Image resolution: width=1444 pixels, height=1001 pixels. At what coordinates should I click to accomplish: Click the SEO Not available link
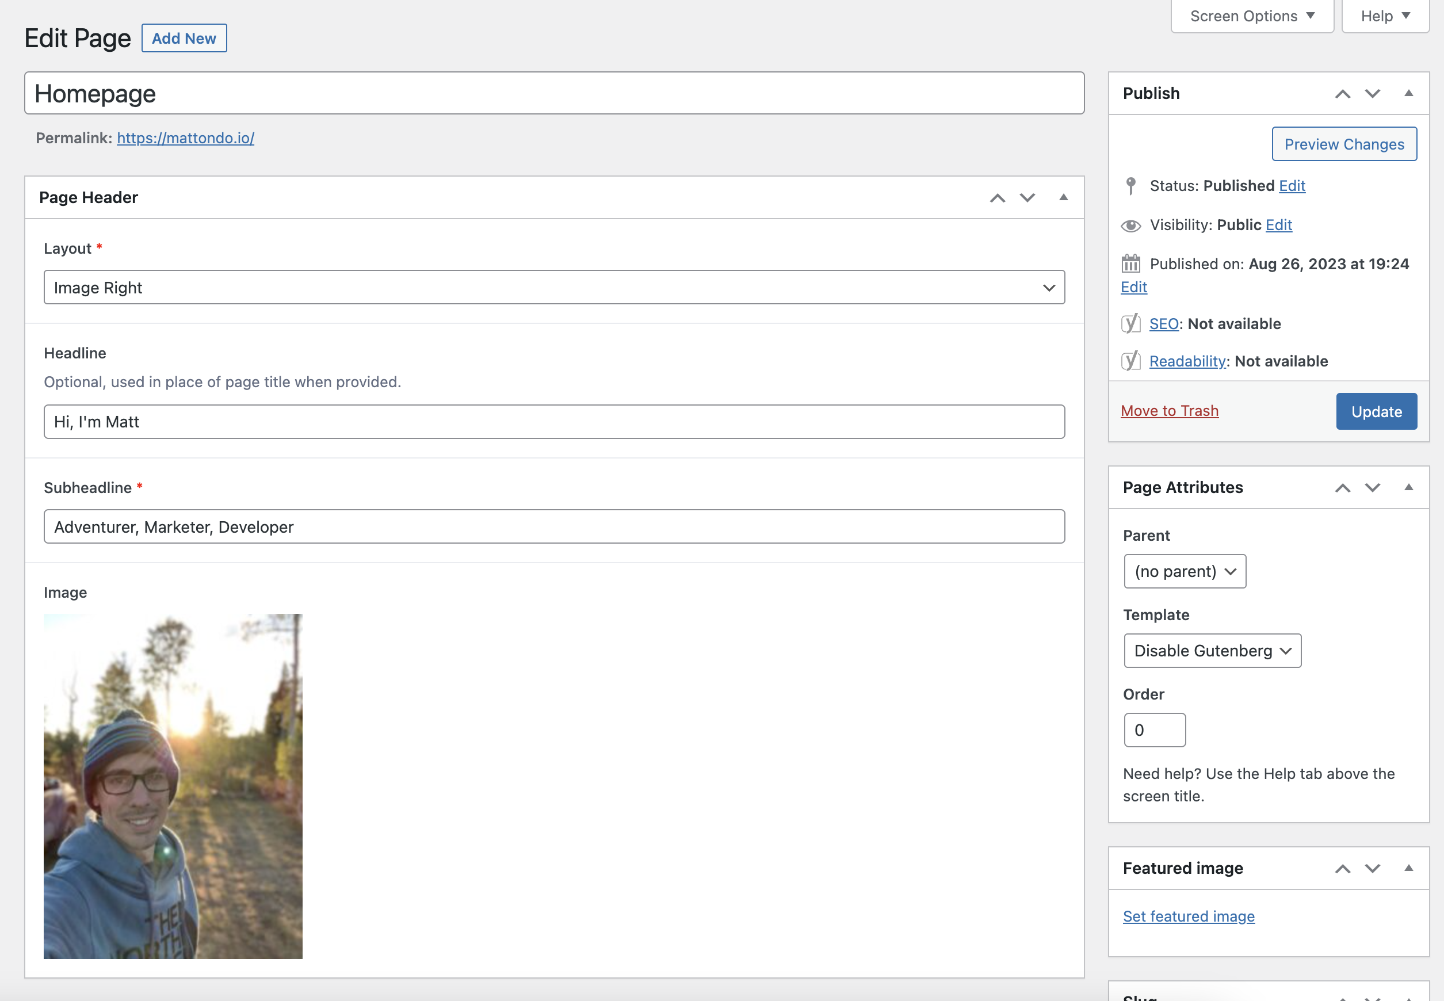[x=1163, y=323]
